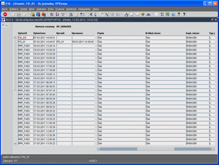Image resolution: width=219 pixels, height=165 pixels.
Task: Click the printer icon in toolbar
Action: [71, 14]
